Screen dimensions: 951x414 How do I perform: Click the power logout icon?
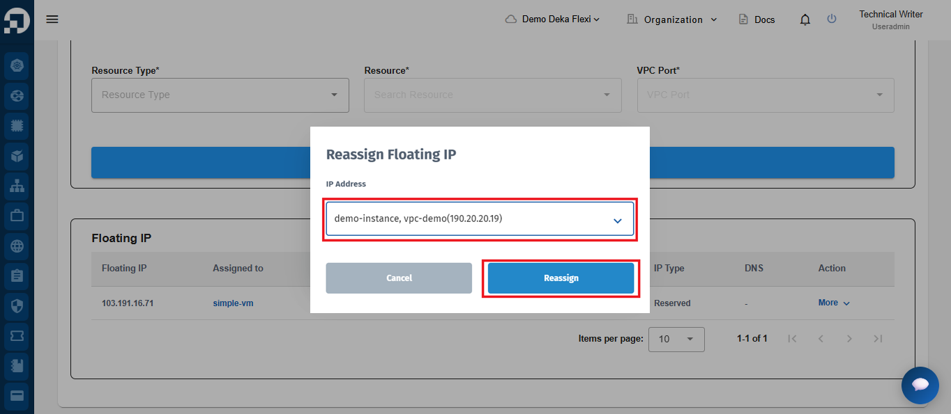(x=832, y=19)
